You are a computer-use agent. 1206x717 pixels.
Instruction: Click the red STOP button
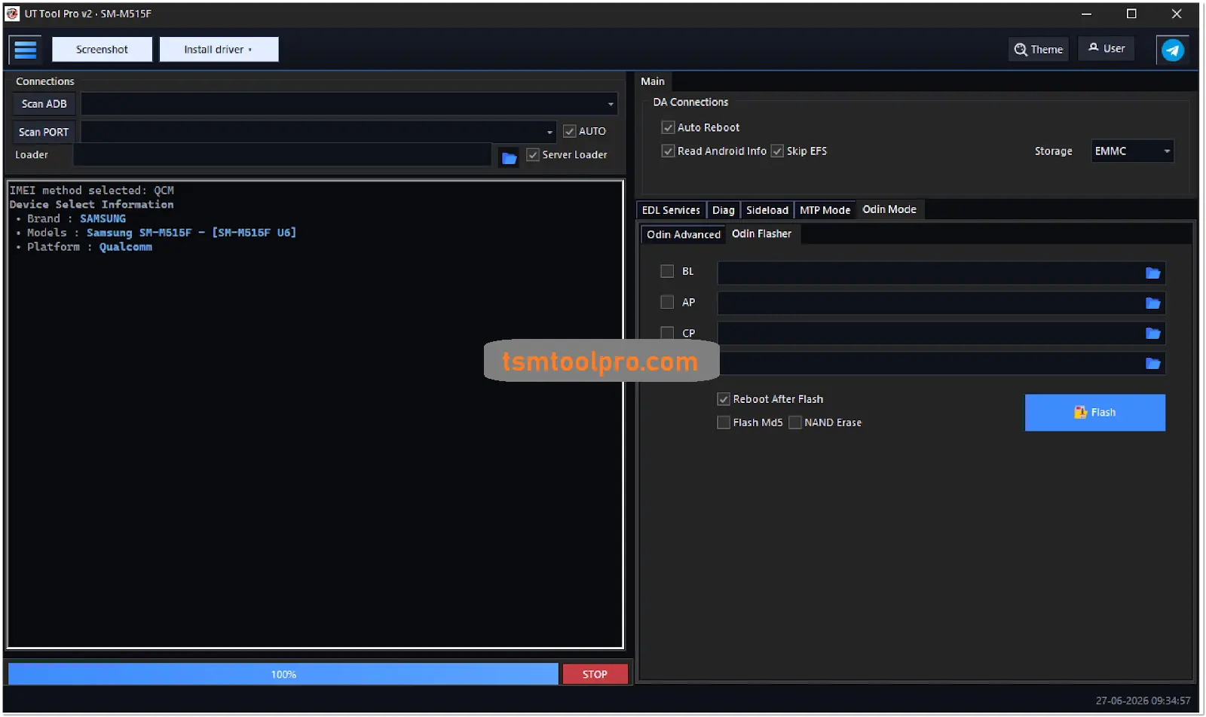tap(595, 674)
